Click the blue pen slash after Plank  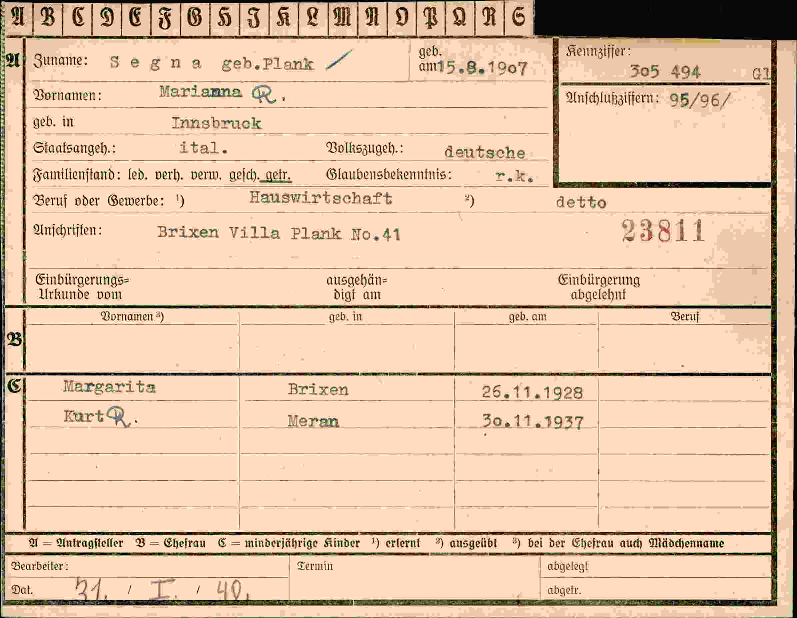pyautogui.click(x=339, y=59)
